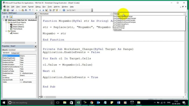The image size is (189, 106).
Task: Select the Full Module View toggle button
Action: pos(42,97)
